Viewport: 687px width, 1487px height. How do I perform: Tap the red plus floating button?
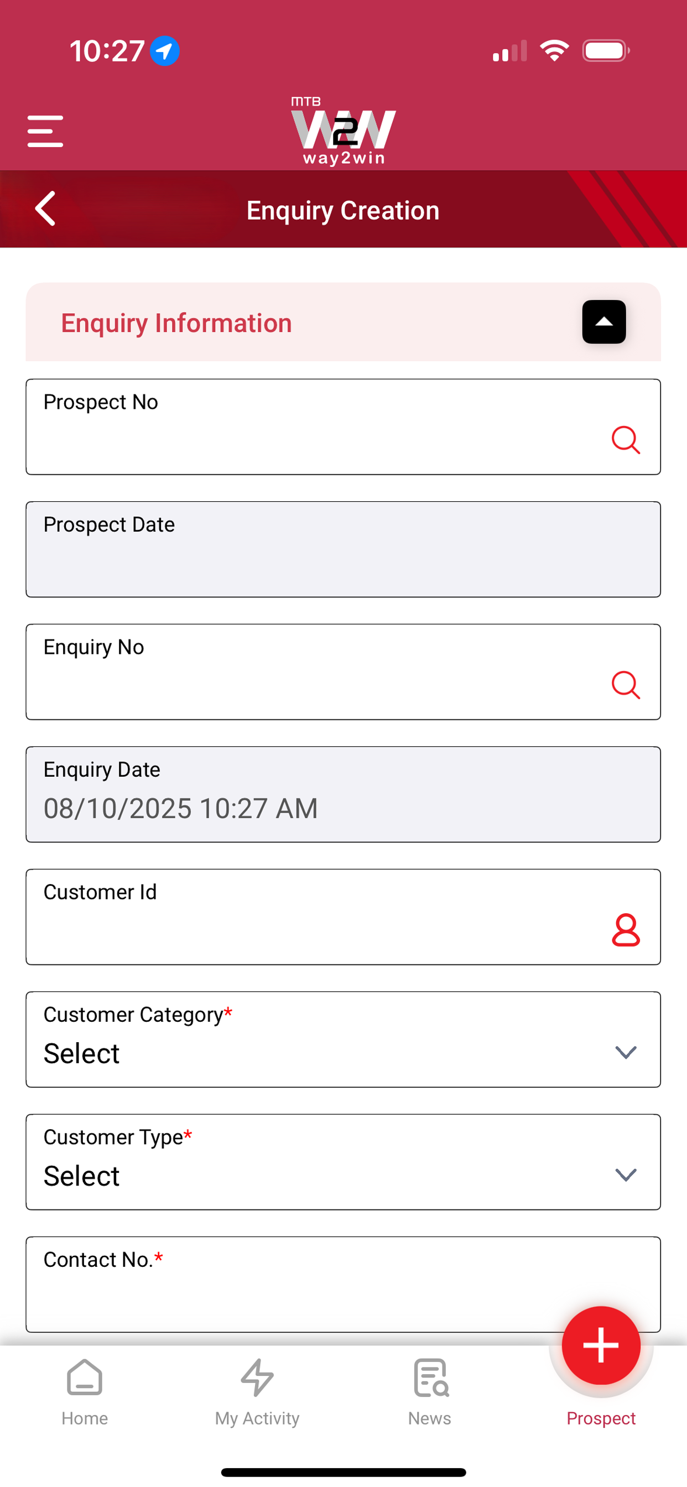click(601, 1345)
